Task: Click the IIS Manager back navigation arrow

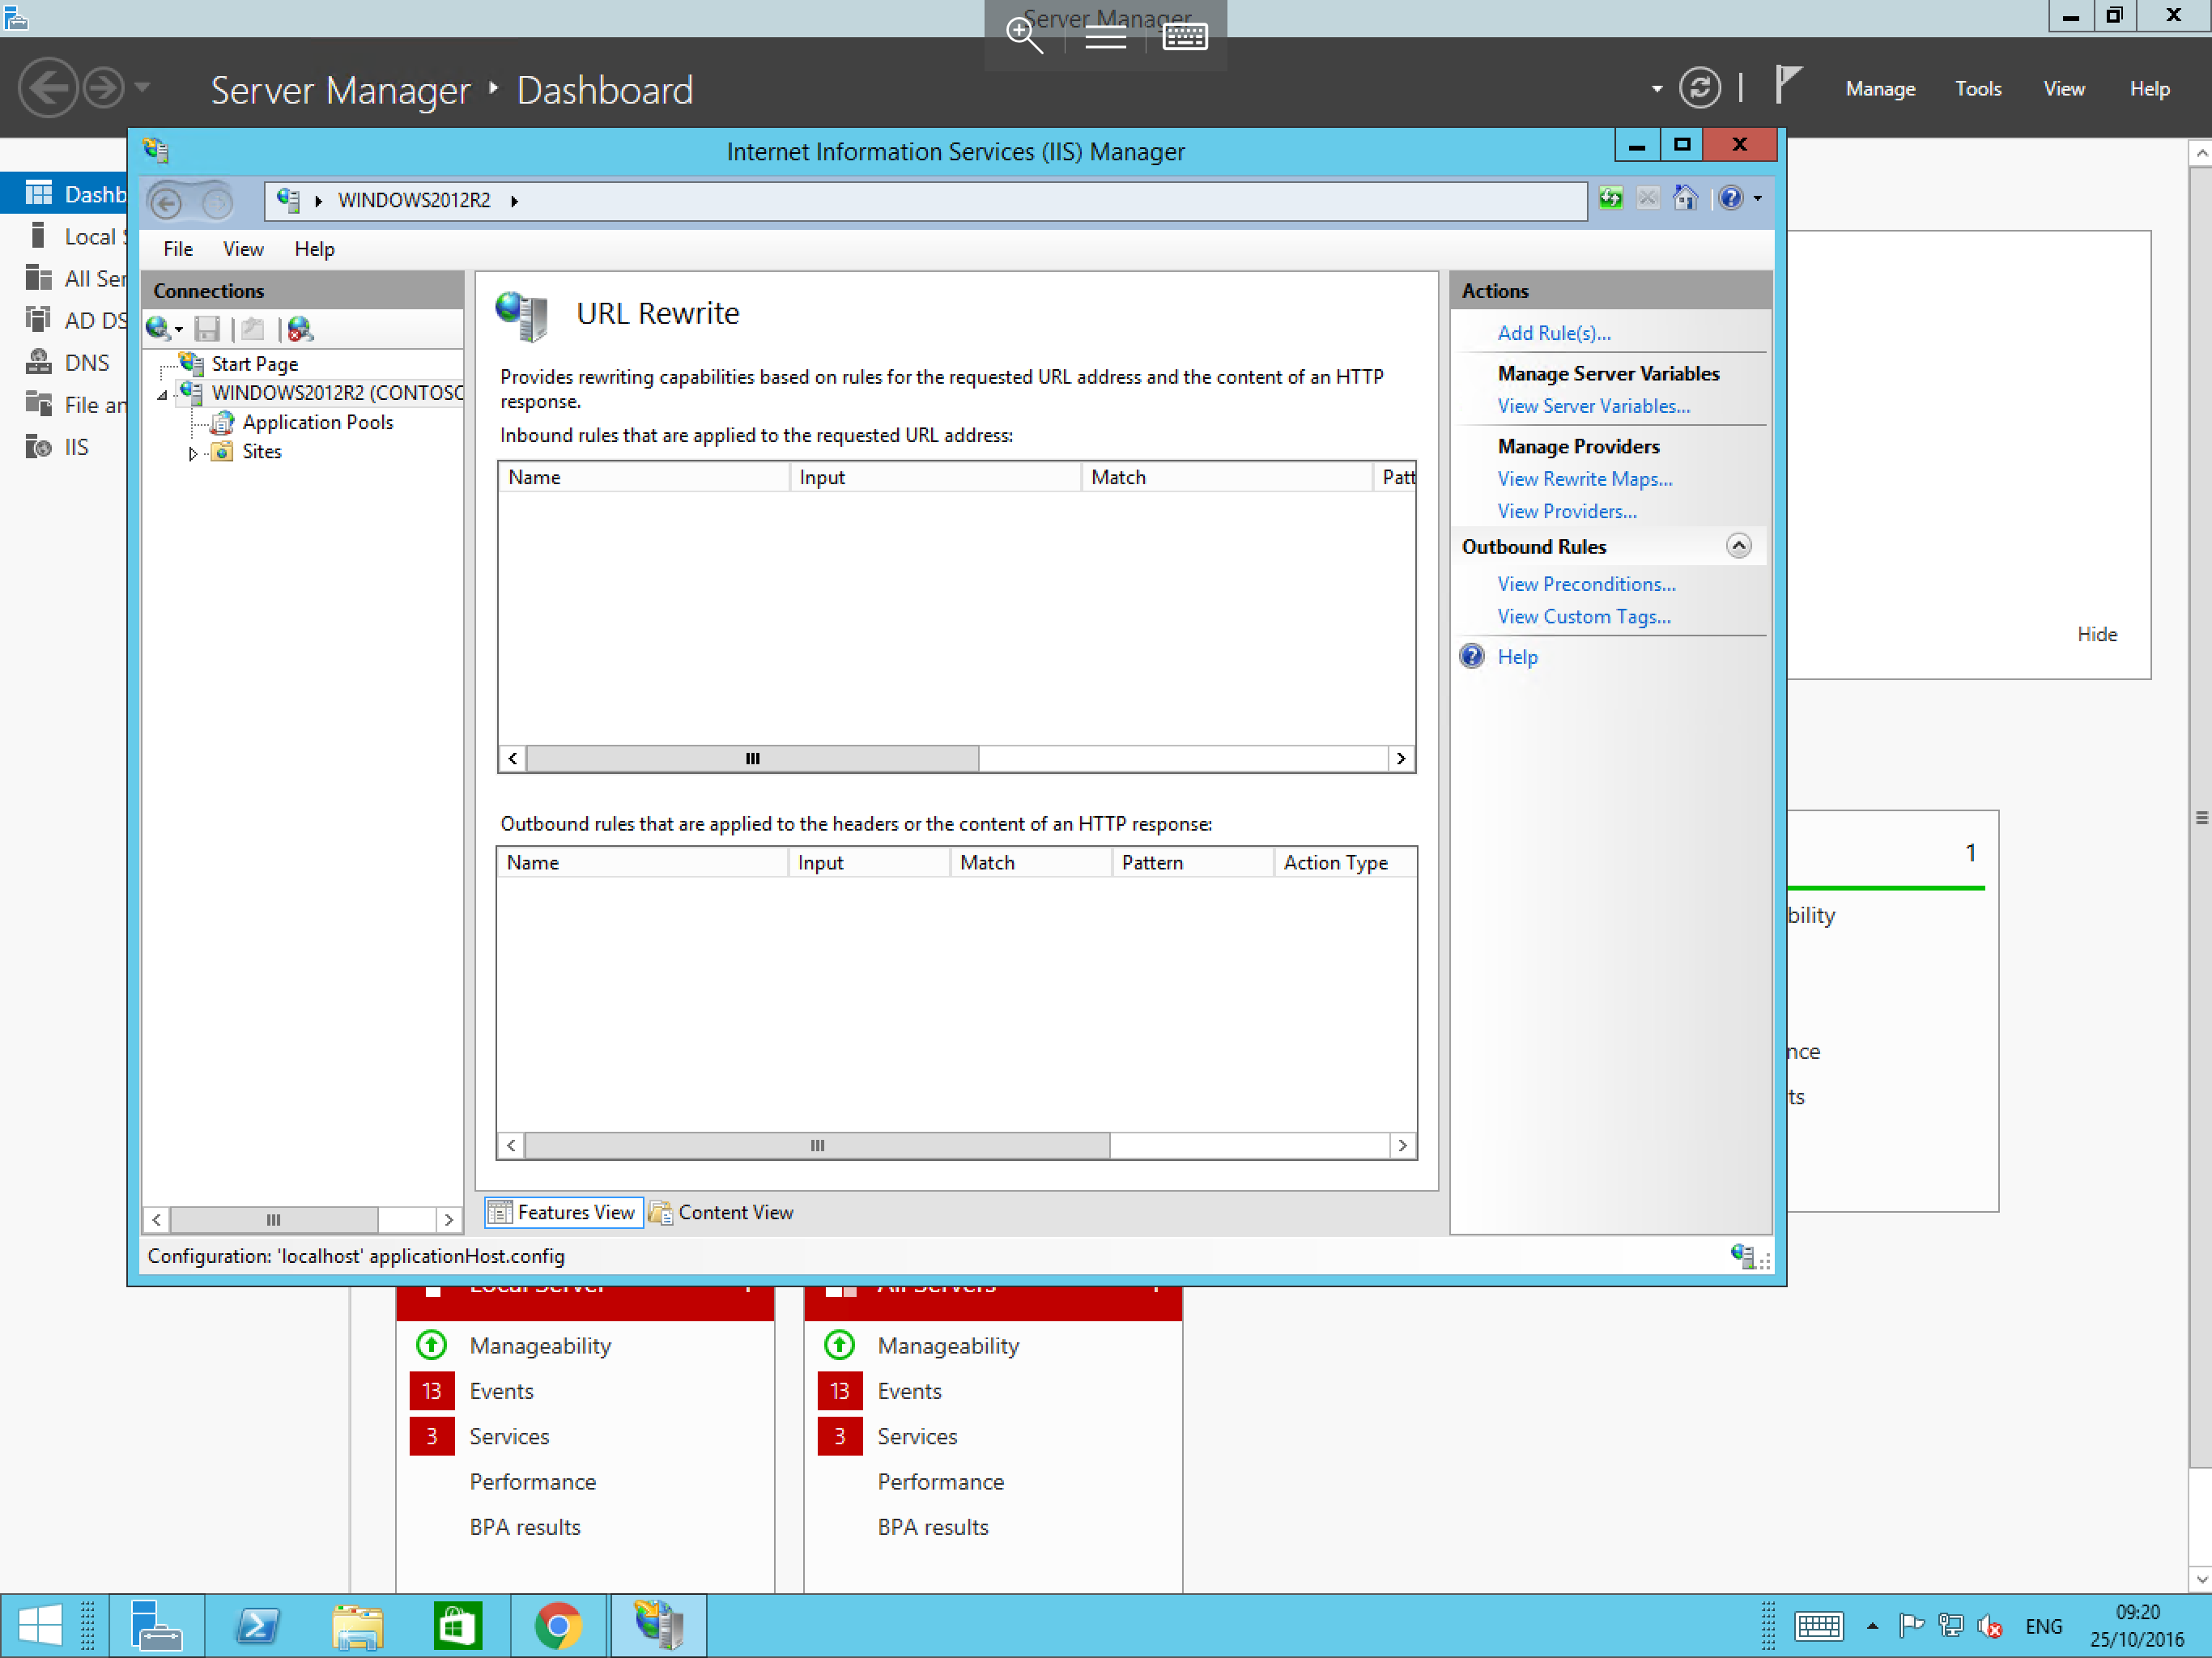Action: tap(167, 202)
